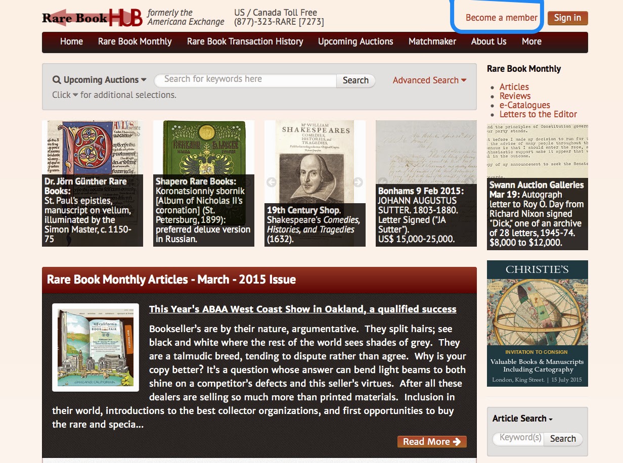Open Bonhams 9 Feb 2015 Sutter letter

[x=426, y=183]
